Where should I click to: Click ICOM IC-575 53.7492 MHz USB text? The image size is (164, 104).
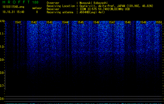tap(105, 9)
